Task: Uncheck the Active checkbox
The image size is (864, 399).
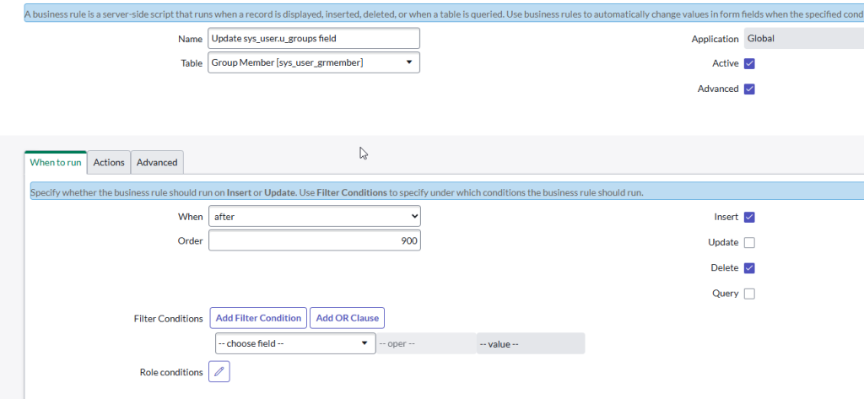Action: (749, 64)
